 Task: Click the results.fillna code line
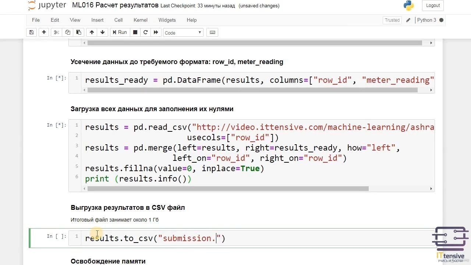[174, 169]
